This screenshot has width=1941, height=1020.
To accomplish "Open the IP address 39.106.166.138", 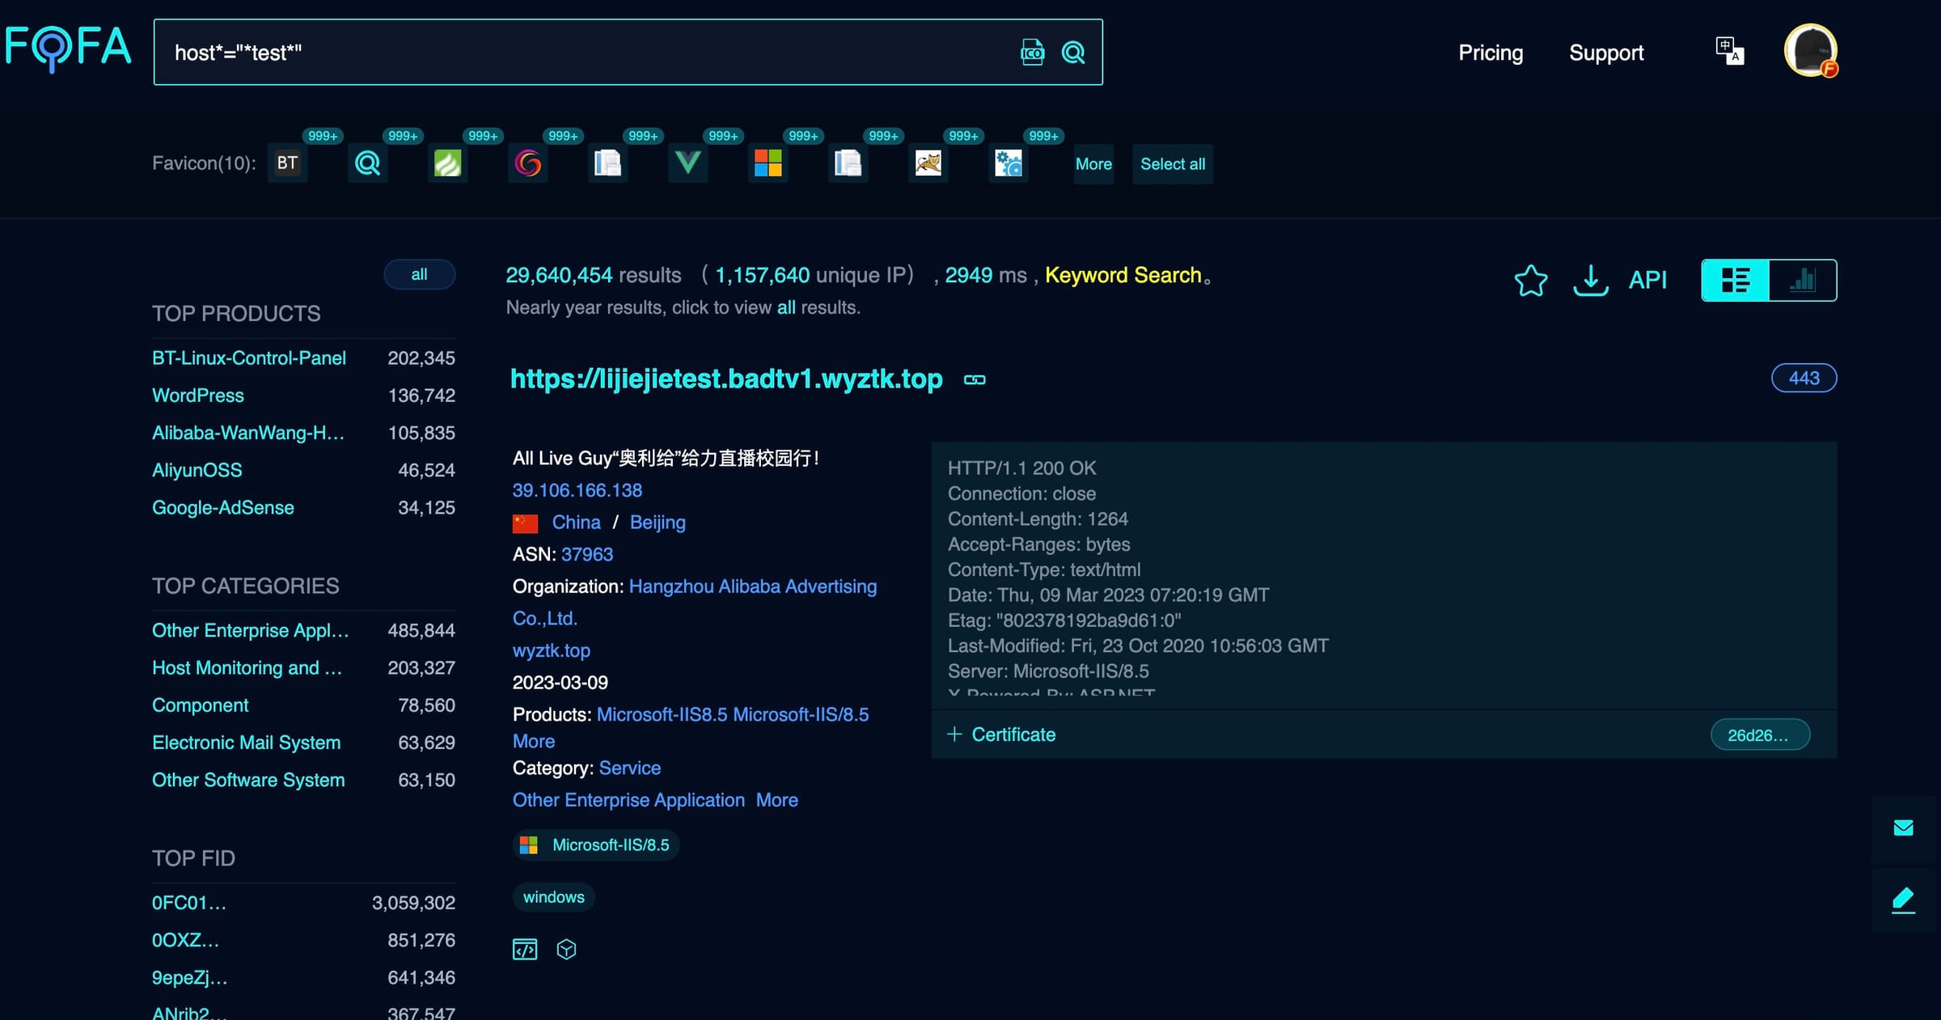I will (x=577, y=490).
